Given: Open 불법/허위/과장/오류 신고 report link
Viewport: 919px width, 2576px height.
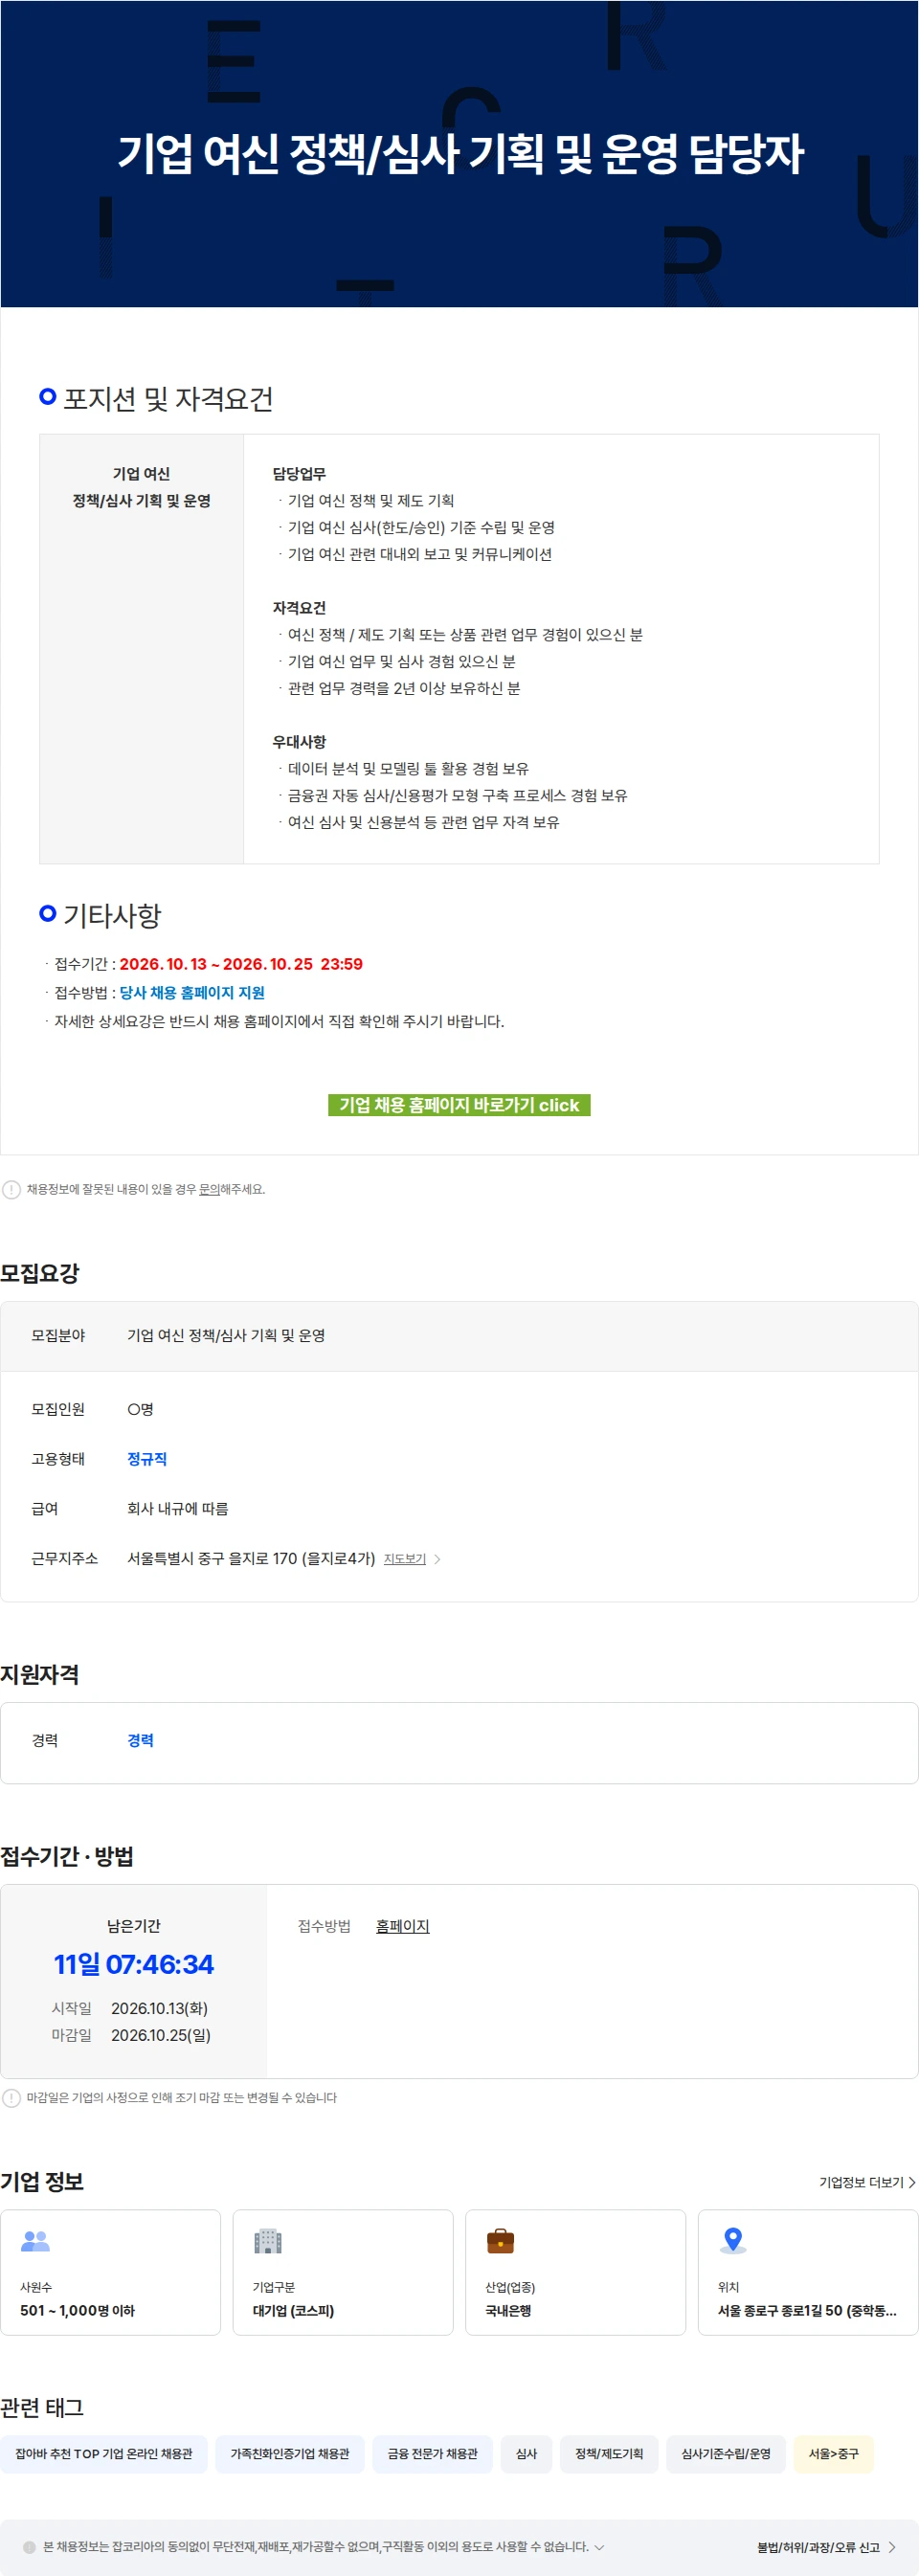Looking at the screenshot, I should point(826,2547).
